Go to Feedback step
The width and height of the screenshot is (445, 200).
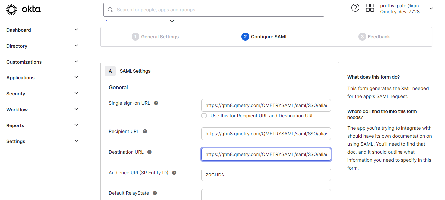pos(376,37)
